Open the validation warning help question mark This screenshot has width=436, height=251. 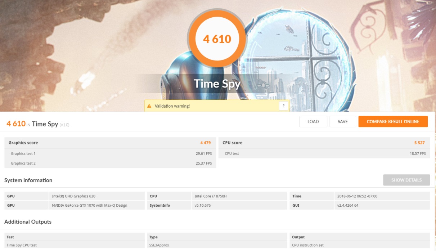283,106
